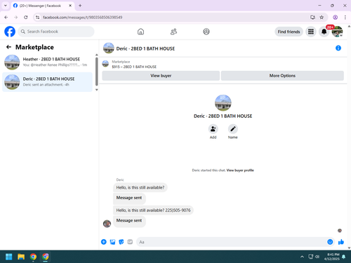This screenshot has height=263, width=351.
Task: Click the More Options button
Action: tap(282, 76)
